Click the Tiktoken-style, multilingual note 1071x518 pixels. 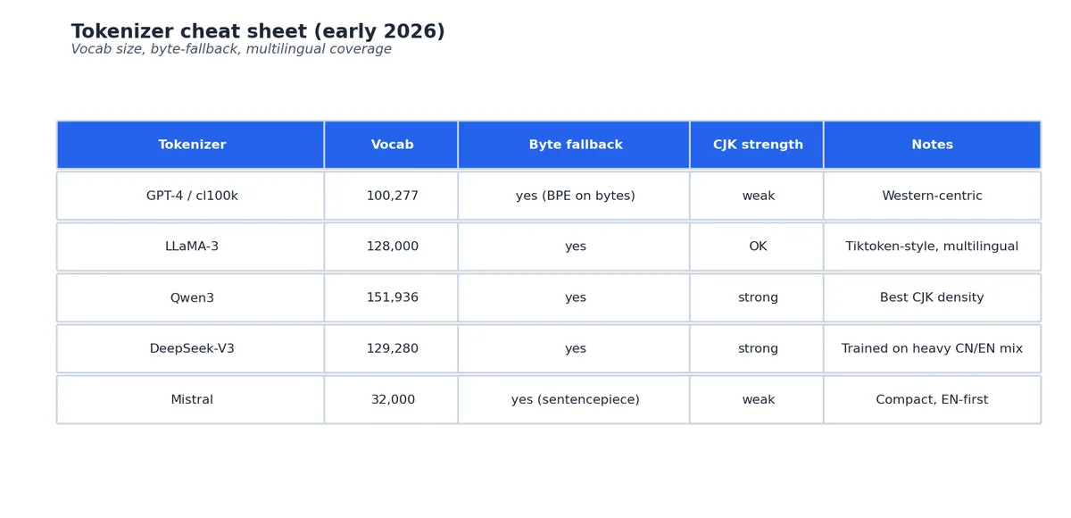(932, 246)
